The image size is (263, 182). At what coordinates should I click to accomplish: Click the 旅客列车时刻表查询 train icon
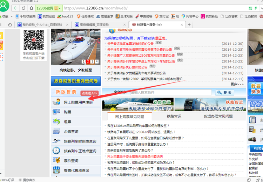[56, 141]
